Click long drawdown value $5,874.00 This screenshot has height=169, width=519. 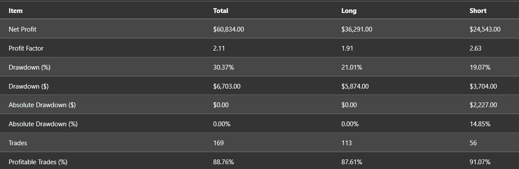click(355, 86)
